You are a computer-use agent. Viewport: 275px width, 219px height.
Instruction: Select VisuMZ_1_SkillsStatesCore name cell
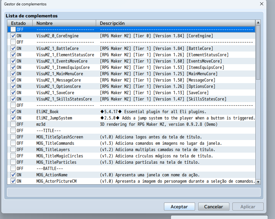tap(64, 99)
